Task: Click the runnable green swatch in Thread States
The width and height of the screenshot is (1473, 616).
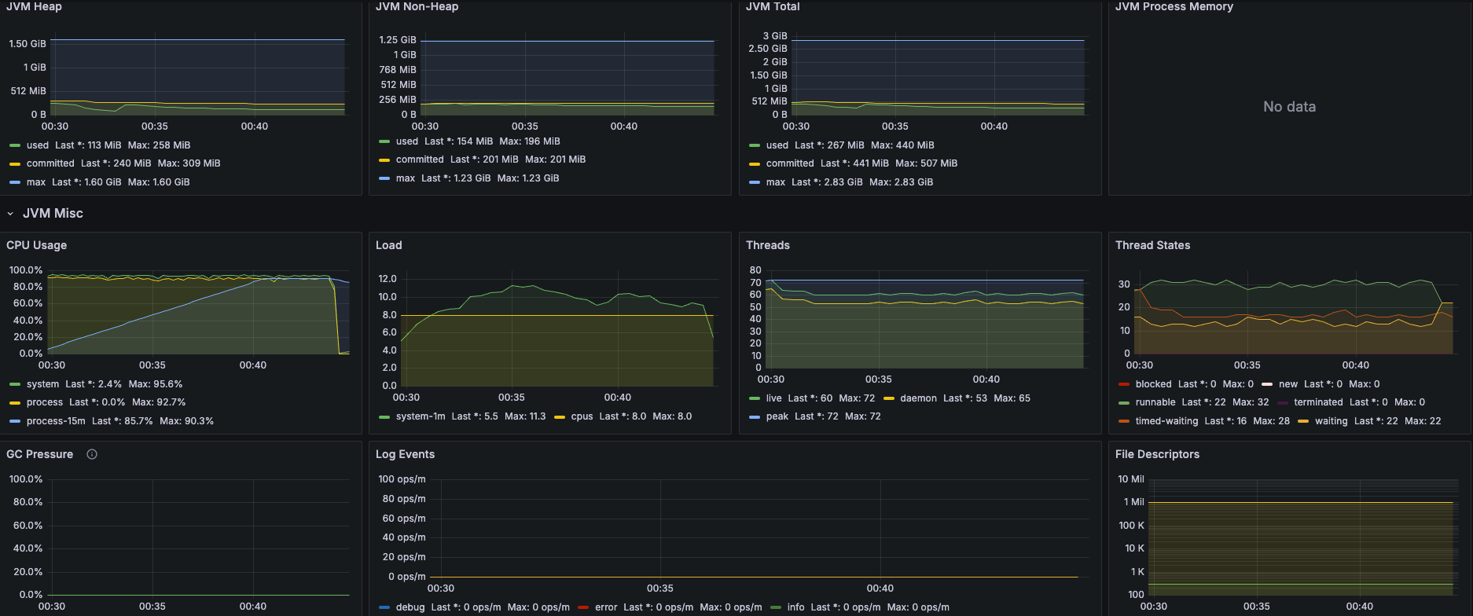Action: pos(1124,403)
